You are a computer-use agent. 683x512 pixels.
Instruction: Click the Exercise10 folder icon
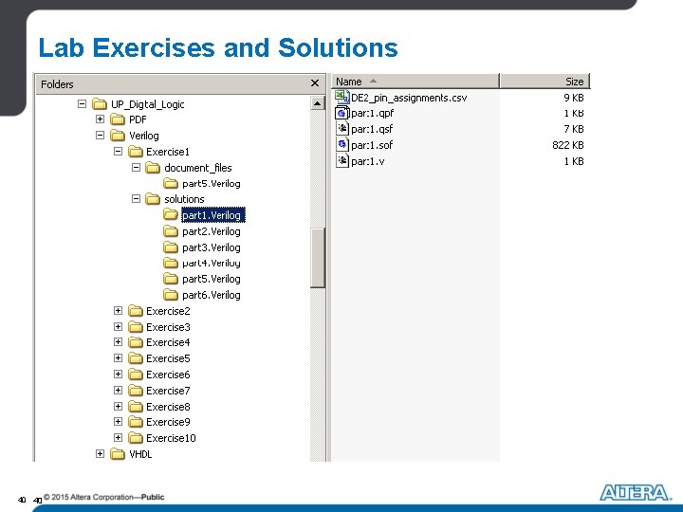tap(136, 438)
